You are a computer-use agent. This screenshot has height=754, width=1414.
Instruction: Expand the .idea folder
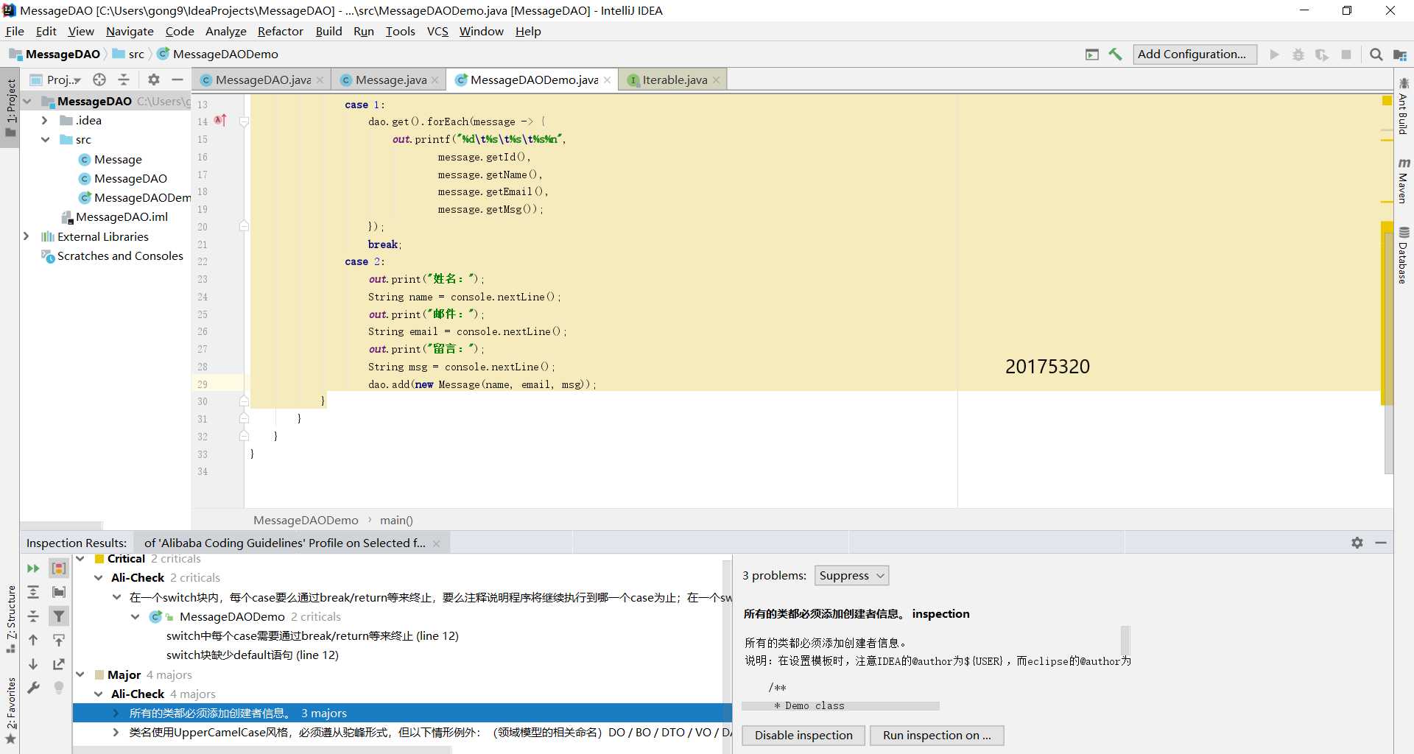pos(44,120)
